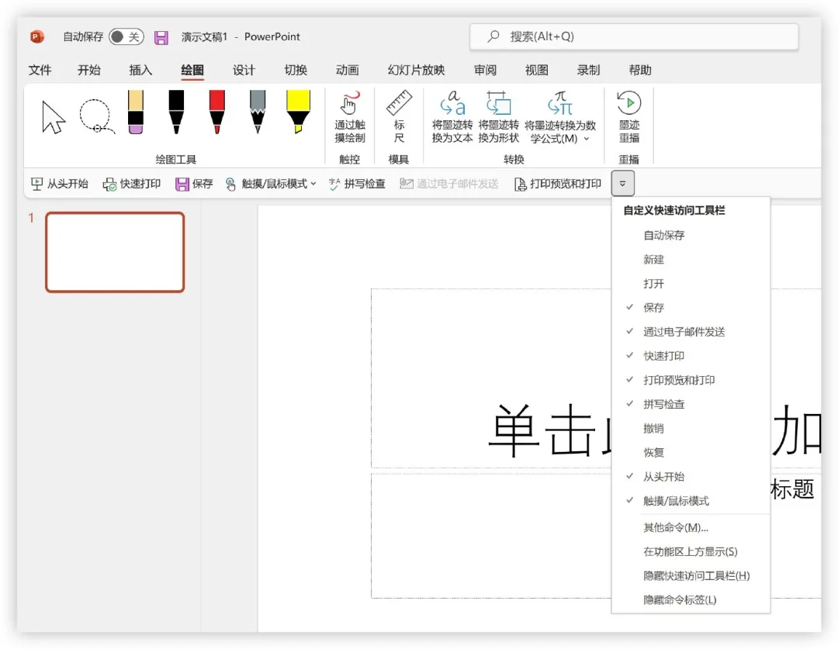The width and height of the screenshot is (838, 649).
Task: Click 从头开始 in the quick access toolbar
Action: pyautogui.click(x=59, y=185)
